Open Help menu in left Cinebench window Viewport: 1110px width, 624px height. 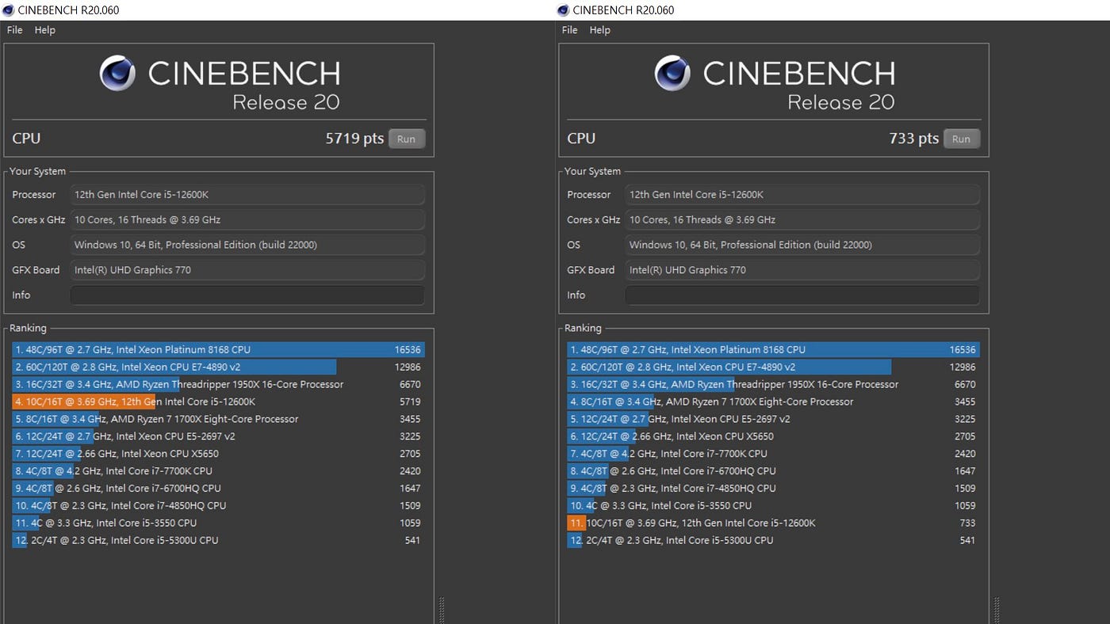[44, 30]
